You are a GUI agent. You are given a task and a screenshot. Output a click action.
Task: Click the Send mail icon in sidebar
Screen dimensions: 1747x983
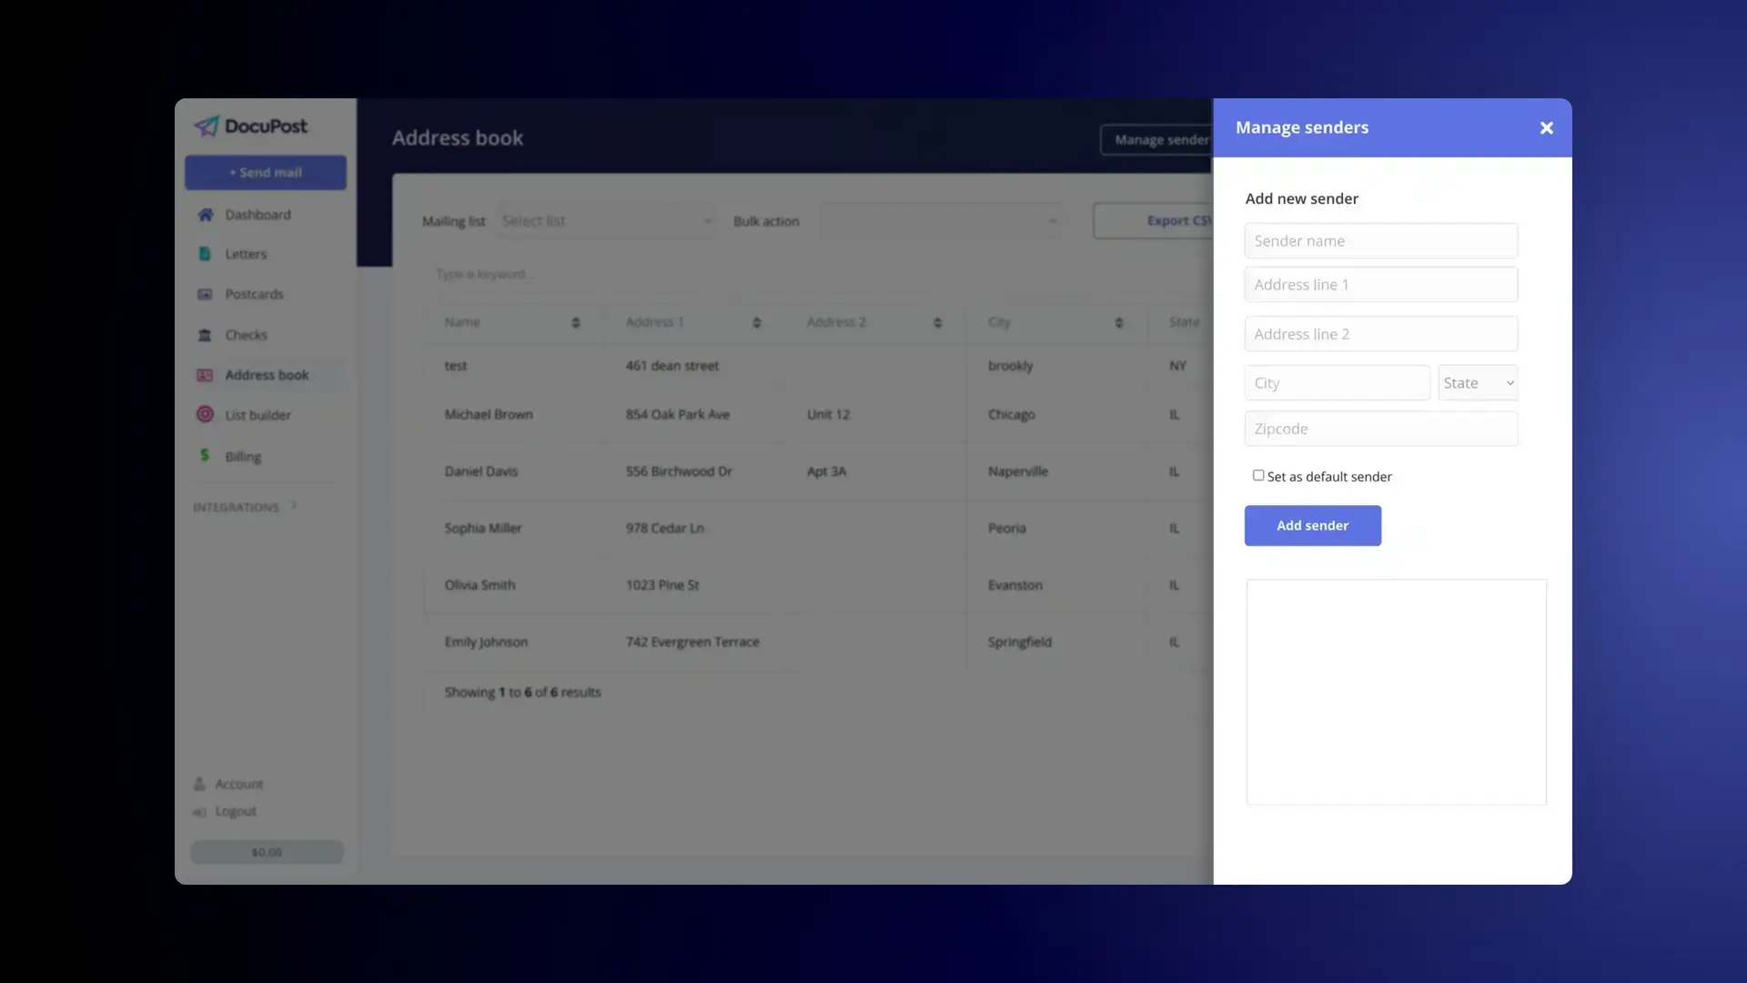(267, 173)
